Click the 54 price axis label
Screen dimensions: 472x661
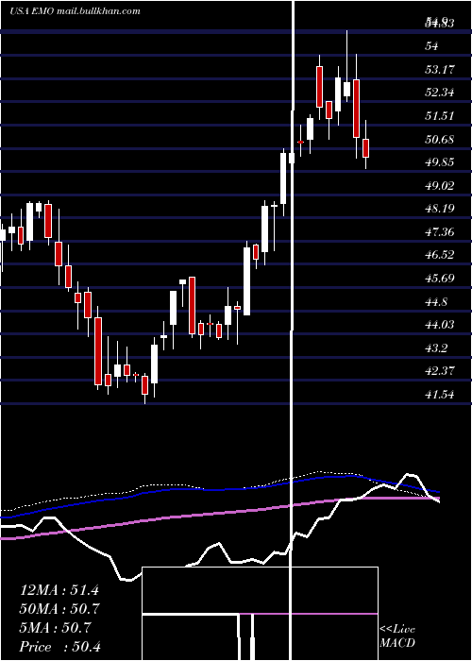(x=431, y=46)
